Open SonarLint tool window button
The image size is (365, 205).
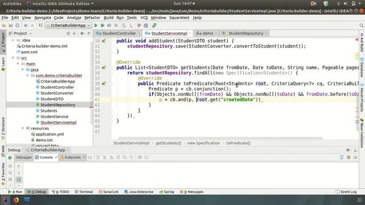pos(108,192)
